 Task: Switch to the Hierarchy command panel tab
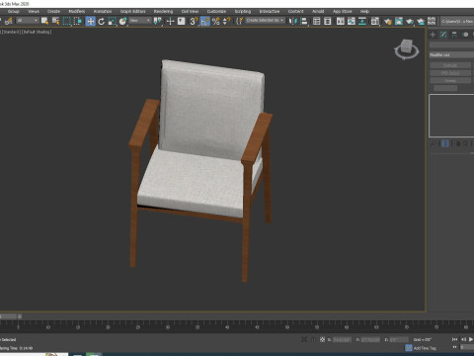click(454, 35)
